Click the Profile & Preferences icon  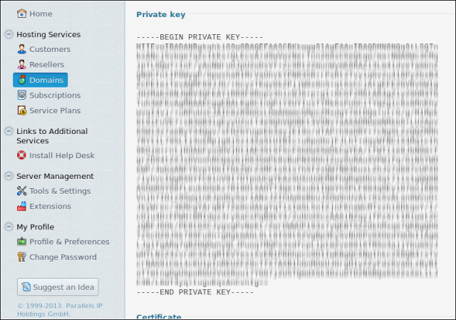21,242
